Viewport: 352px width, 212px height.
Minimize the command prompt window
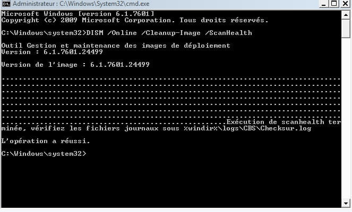pos(323,4)
